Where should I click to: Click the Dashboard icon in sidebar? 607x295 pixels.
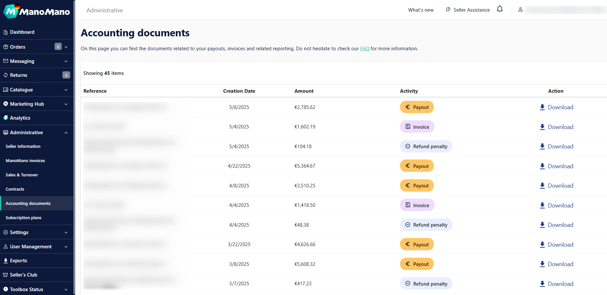tap(6, 32)
